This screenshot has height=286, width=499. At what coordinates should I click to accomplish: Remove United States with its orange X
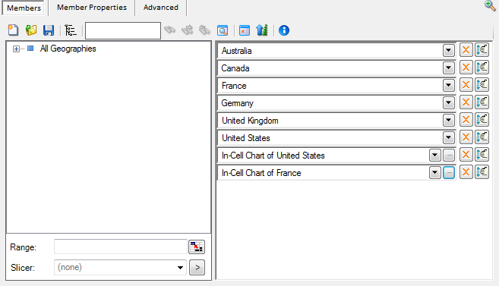(466, 137)
